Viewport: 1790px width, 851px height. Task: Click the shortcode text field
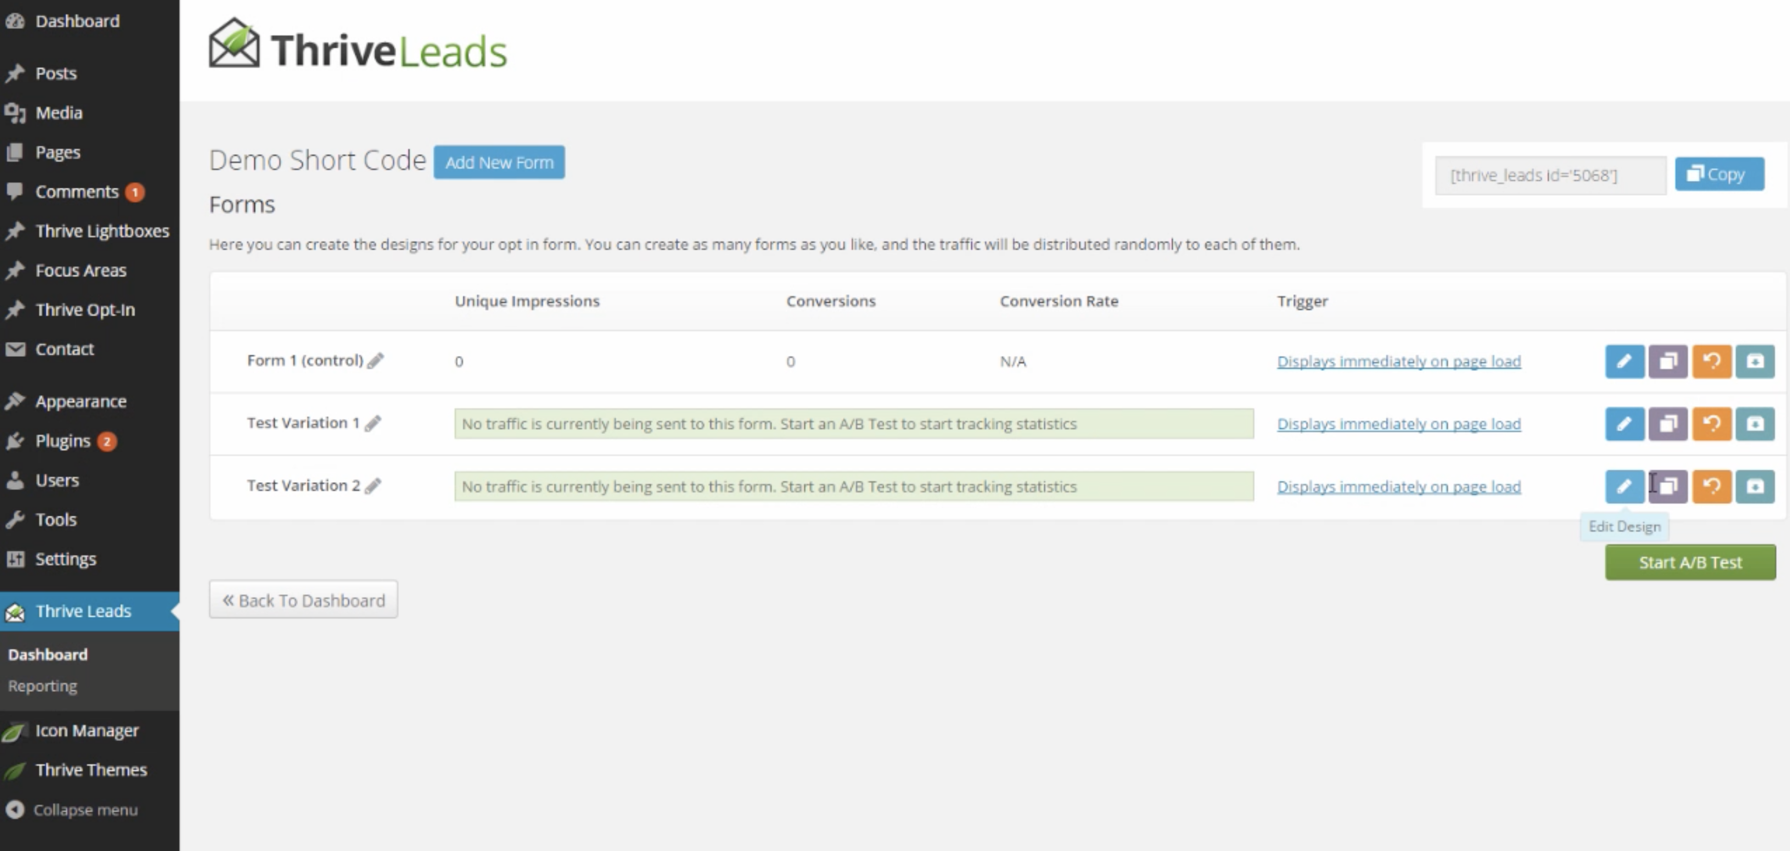1549,175
